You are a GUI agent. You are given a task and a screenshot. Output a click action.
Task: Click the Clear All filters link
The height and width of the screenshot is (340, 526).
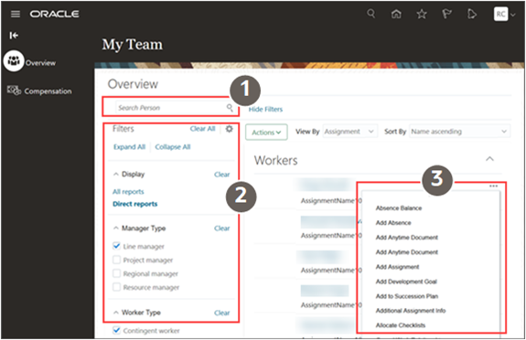click(202, 129)
